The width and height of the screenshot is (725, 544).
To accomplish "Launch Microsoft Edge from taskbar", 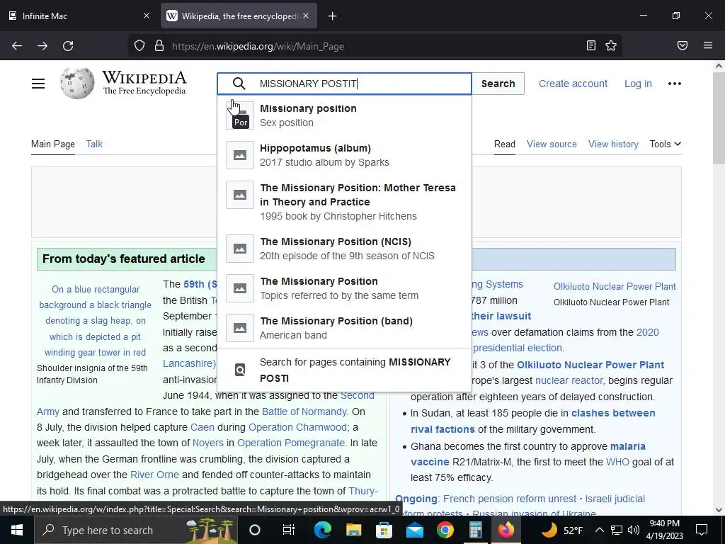I will pos(322,530).
